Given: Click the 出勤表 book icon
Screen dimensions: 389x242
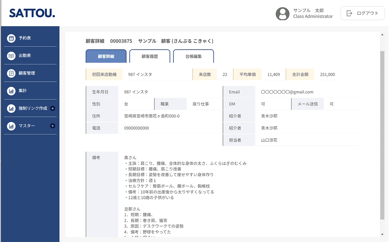Looking at the screenshot, I should (x=11, y=56).
